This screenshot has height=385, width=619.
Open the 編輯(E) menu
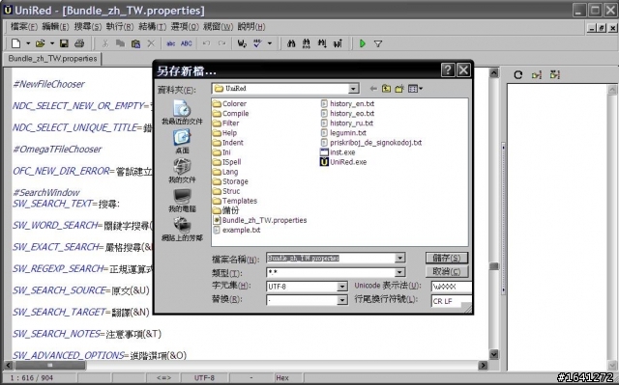pyautogui.click(x=56, y=27)
